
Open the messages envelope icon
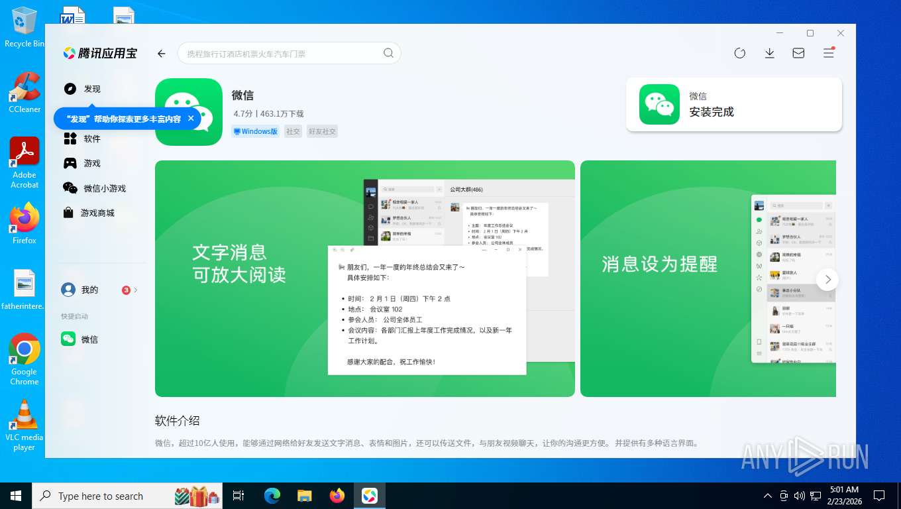798,53
